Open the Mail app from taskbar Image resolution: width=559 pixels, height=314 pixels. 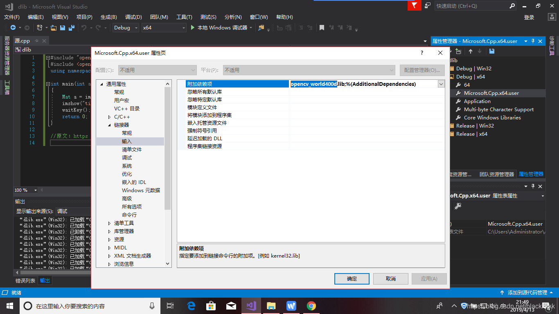pos(231,305)
